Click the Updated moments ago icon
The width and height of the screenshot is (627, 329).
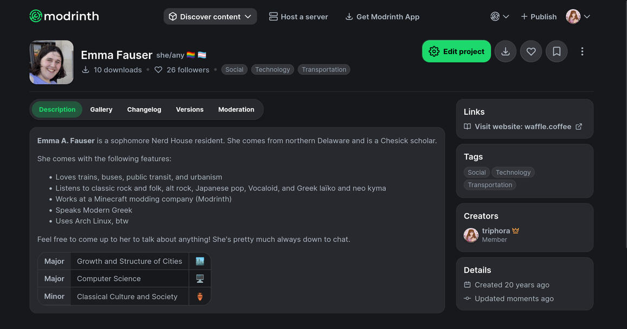(467, 298)
